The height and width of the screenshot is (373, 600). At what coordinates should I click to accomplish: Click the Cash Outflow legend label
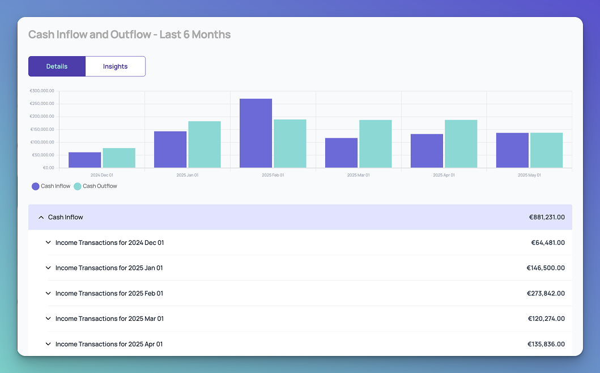[100, 186]
